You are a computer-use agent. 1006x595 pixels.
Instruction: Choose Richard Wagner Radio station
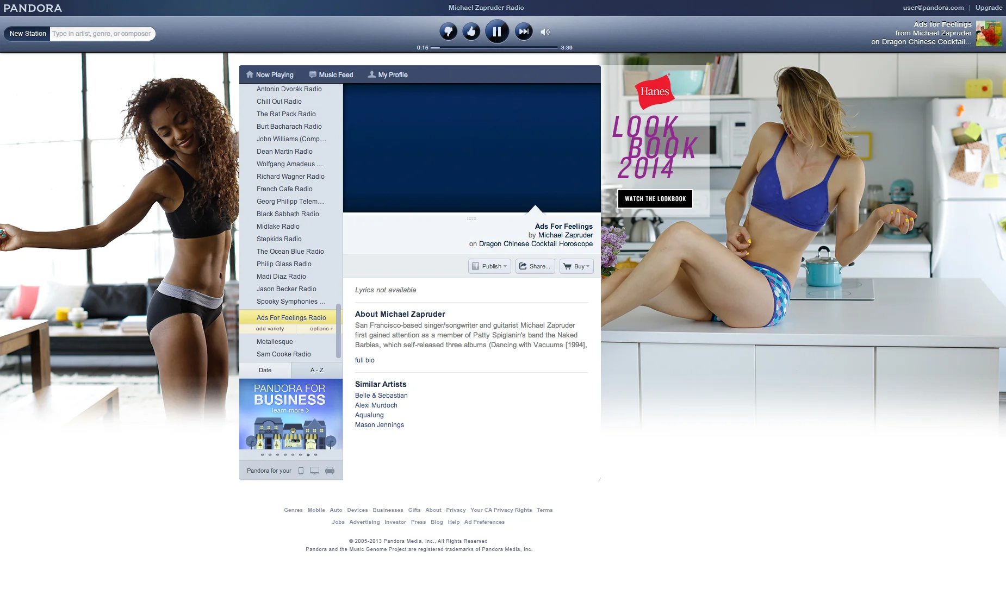point(290,177)
